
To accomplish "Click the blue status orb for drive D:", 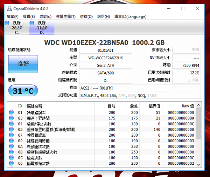I will pos(32,23).
